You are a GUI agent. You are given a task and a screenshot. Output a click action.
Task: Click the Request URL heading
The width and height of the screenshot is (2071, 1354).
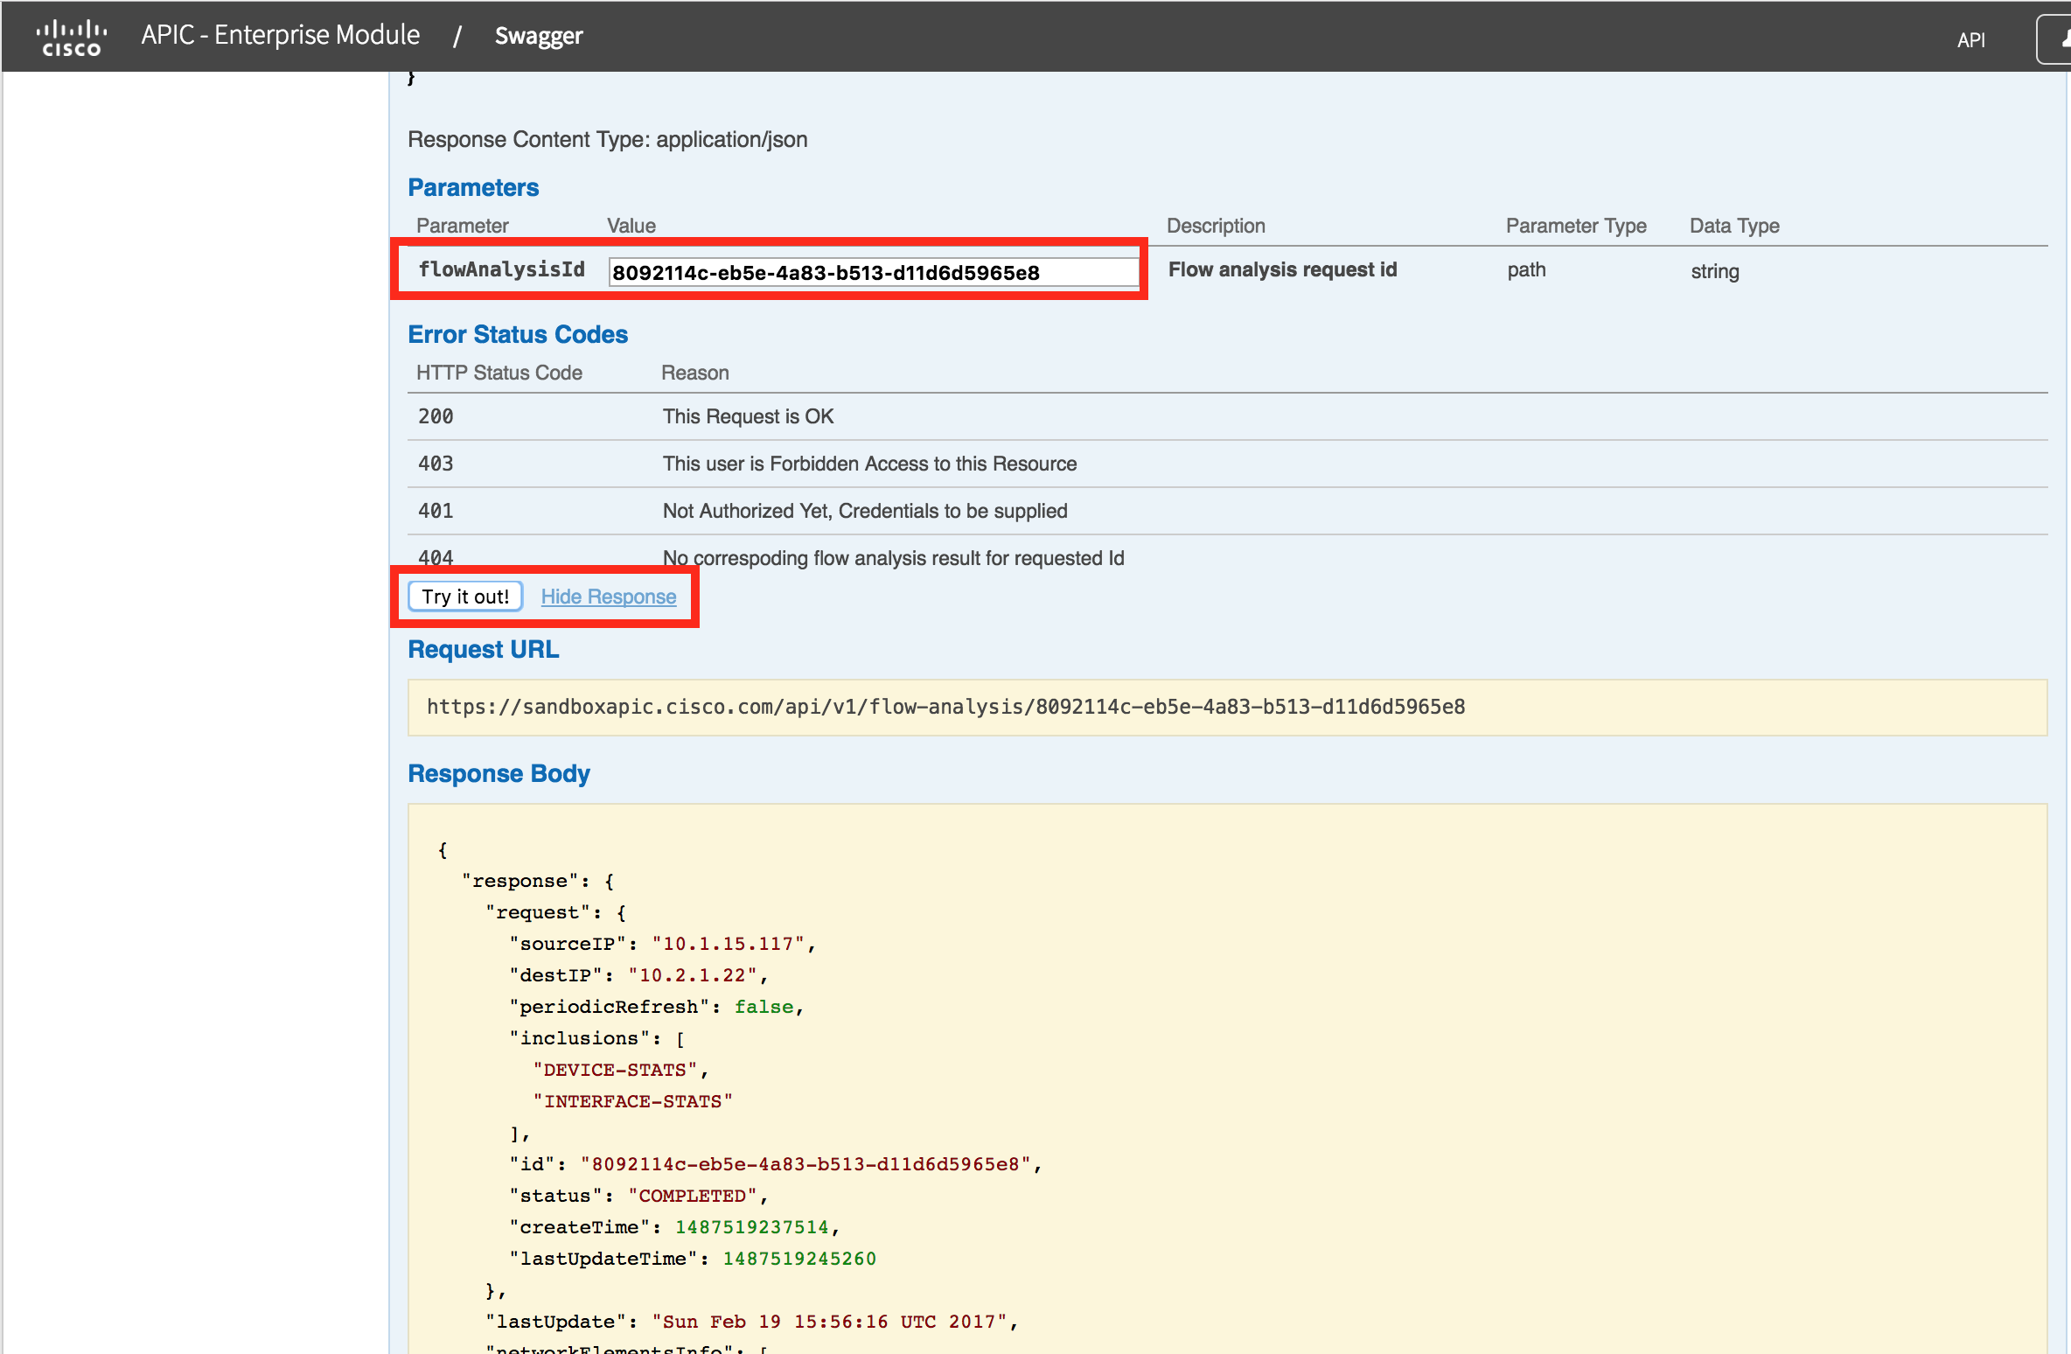[x=483, y=649]
